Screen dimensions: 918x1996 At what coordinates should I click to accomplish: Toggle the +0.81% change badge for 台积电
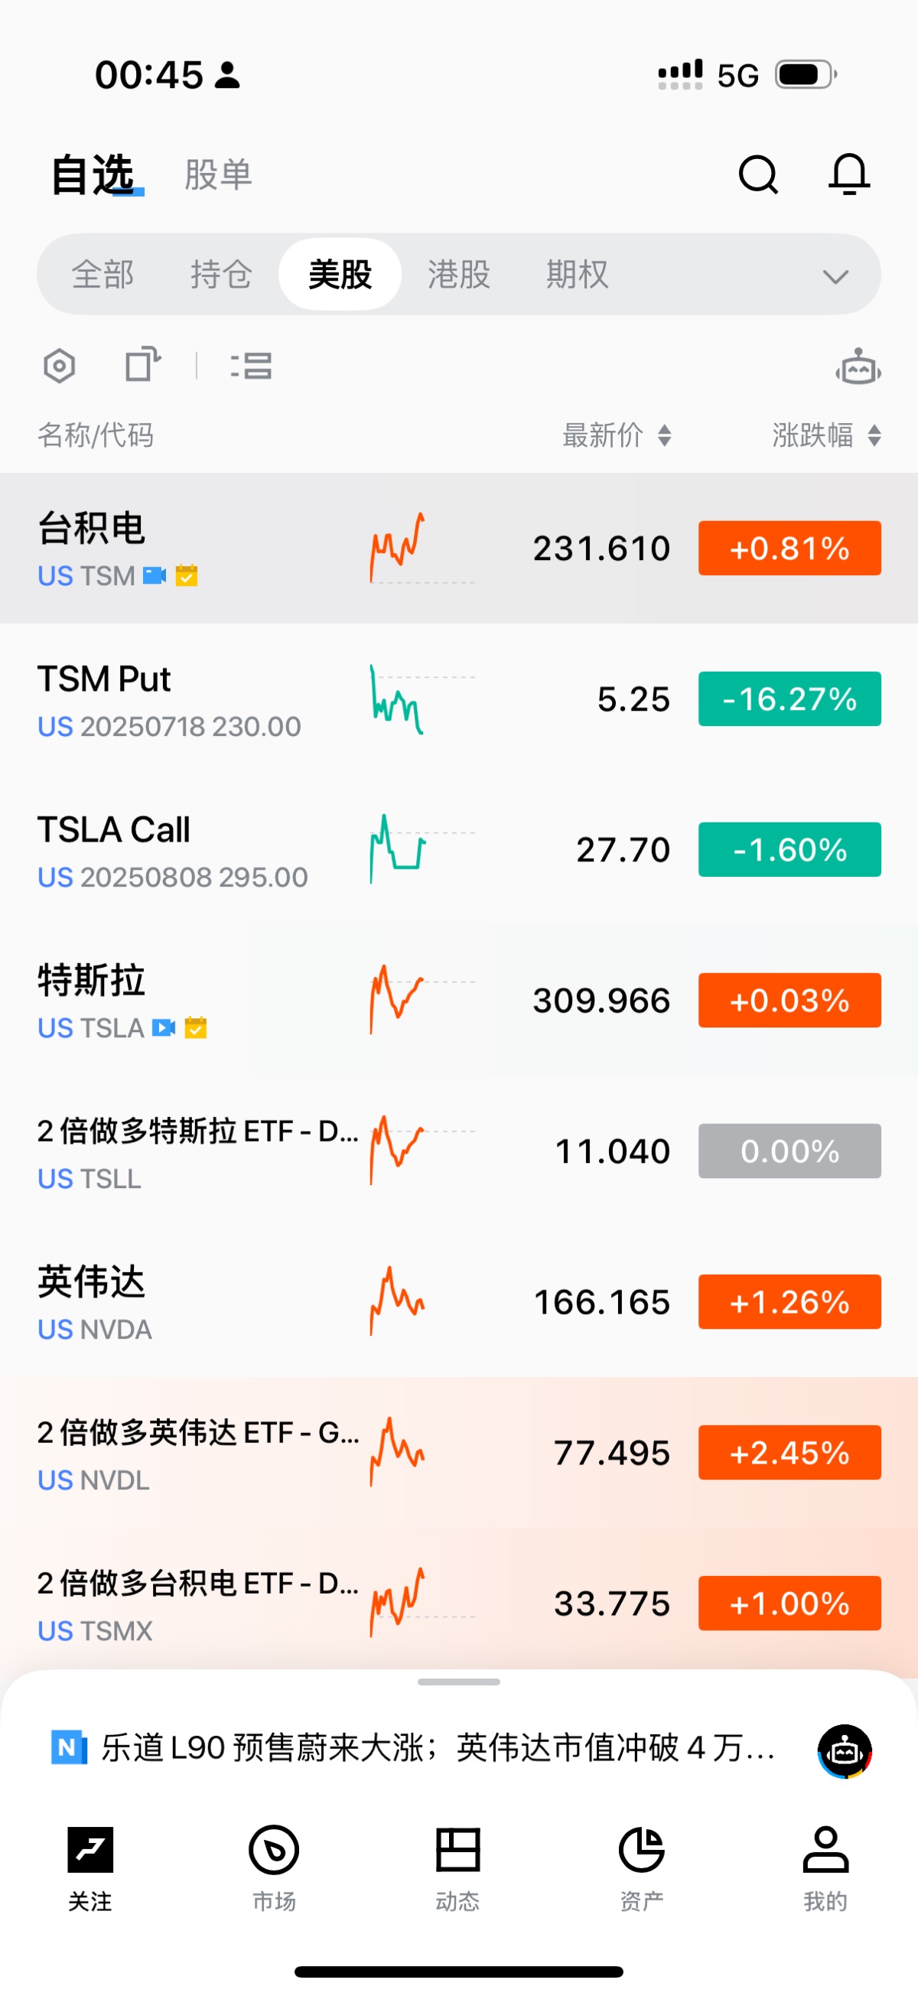pyautogui.click(x=789, y=549)
